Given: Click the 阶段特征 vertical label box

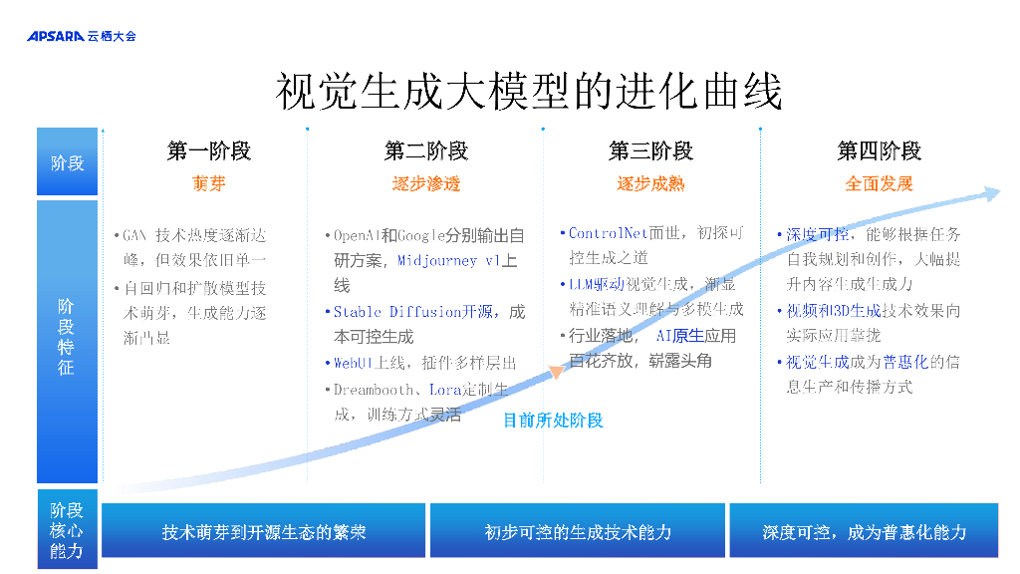Looking at the screenshot, I should 67,341.
